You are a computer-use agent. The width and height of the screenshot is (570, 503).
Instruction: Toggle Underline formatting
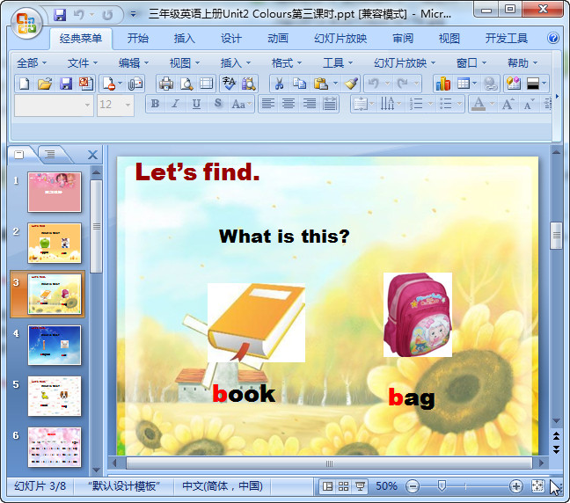pyautogui.click(x=196, y=104)
